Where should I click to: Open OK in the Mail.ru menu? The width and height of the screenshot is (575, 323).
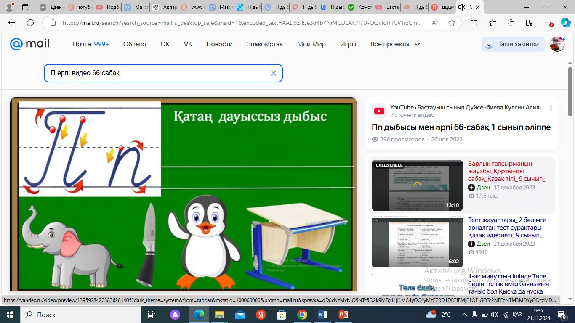[x=165, y=44]
